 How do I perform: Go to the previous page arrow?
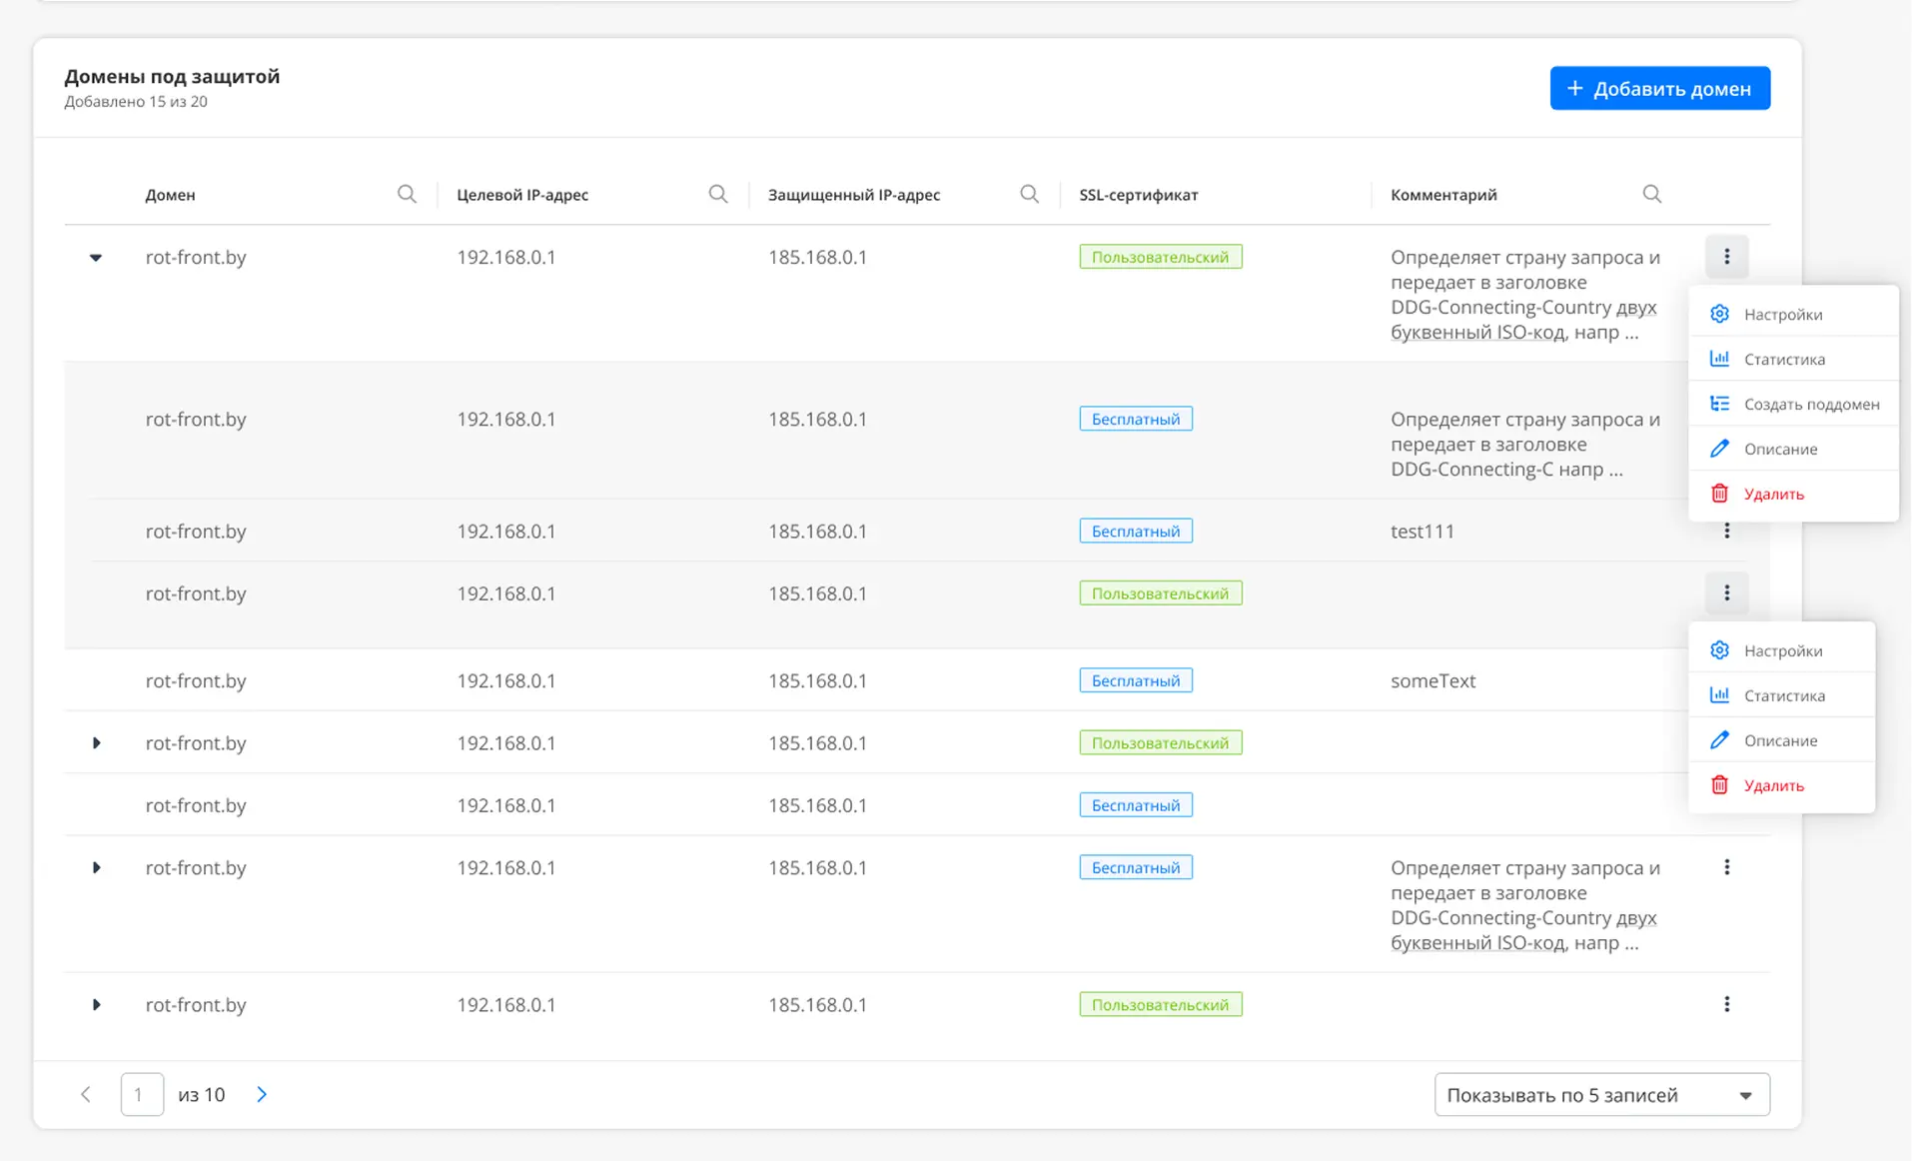[x=86, y=1095]
